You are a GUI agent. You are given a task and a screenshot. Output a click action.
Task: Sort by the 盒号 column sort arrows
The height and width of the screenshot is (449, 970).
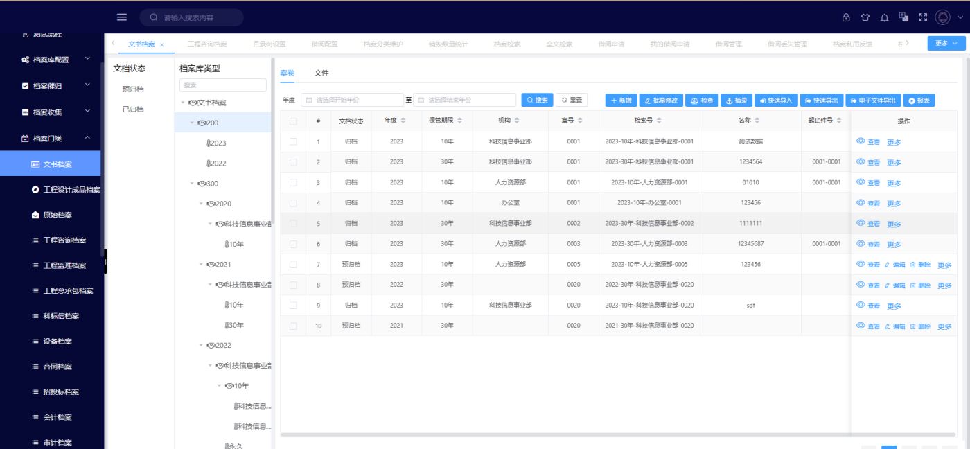(580, 121)
